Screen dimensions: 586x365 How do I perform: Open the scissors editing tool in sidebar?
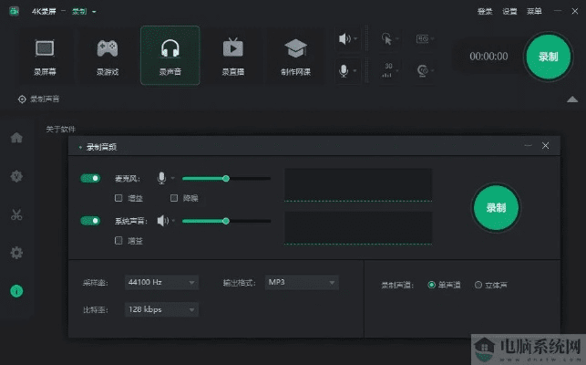16,215
